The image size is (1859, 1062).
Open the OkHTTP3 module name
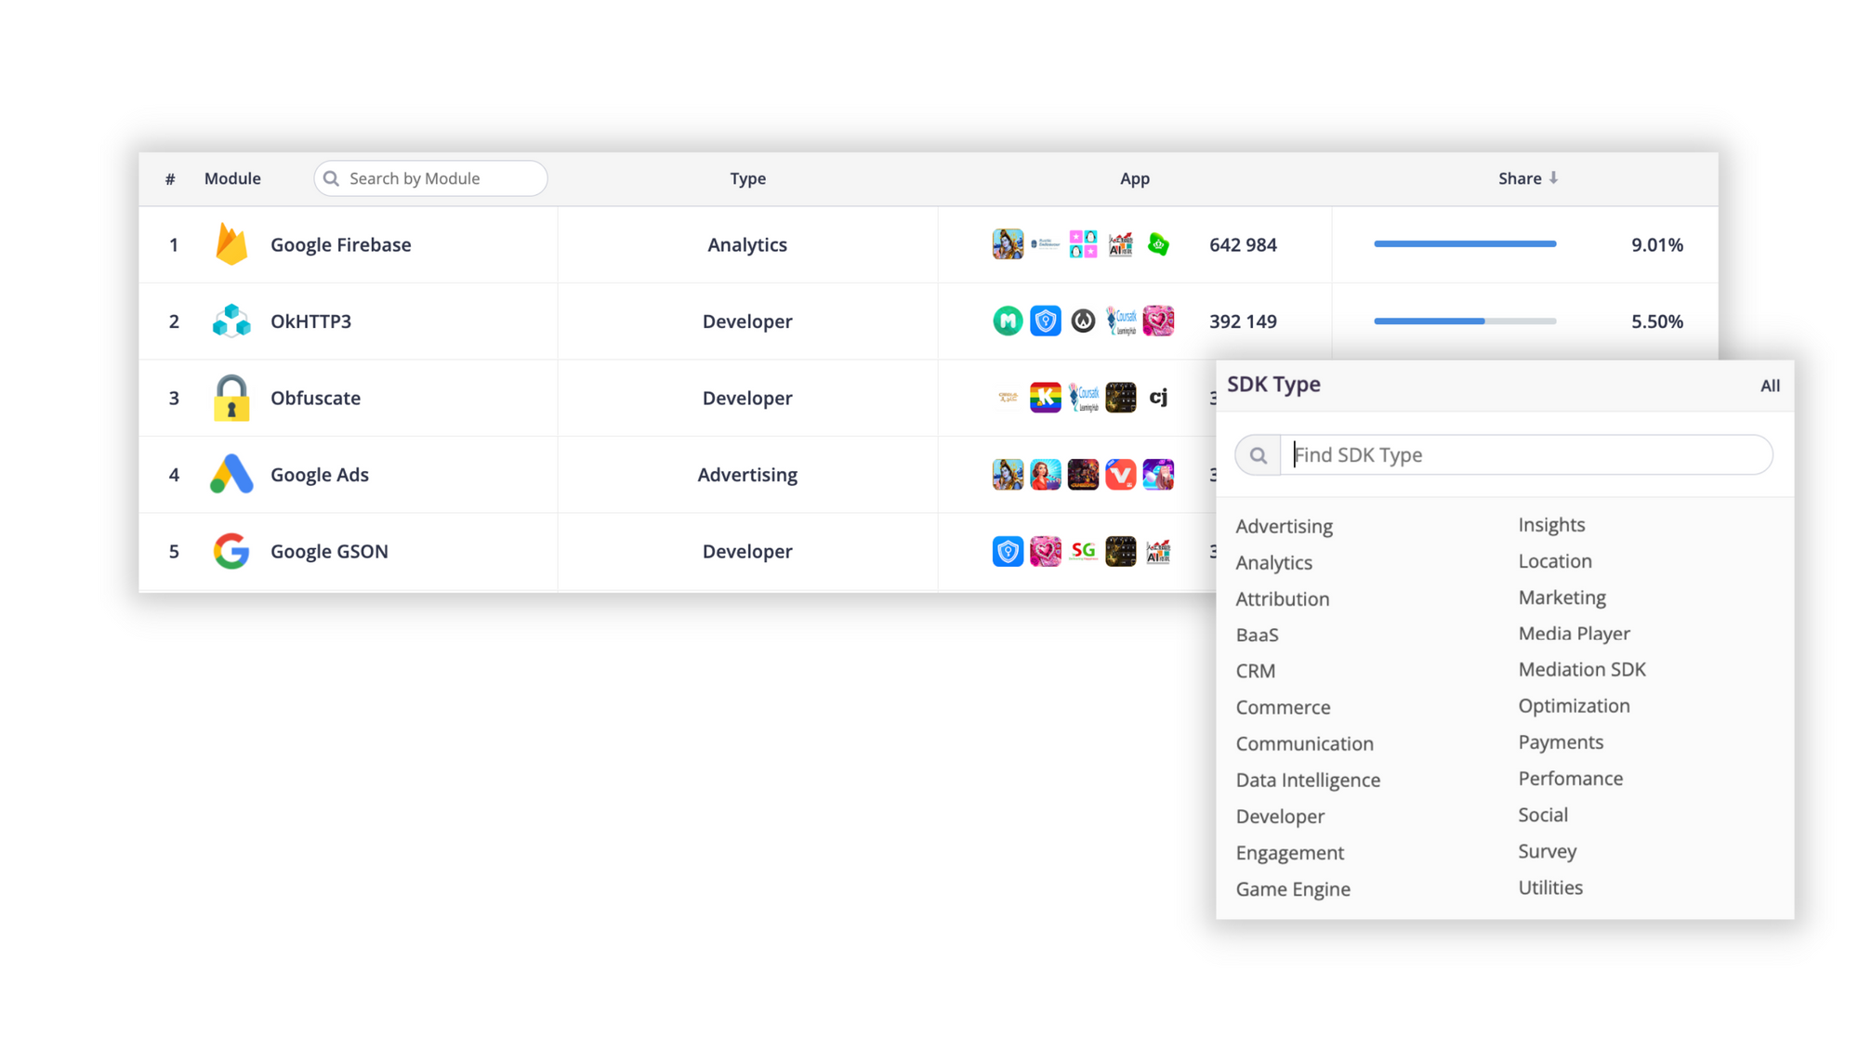(x=310, y=321)
